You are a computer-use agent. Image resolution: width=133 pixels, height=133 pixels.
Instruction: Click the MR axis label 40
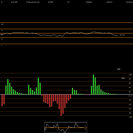(130, 88)
